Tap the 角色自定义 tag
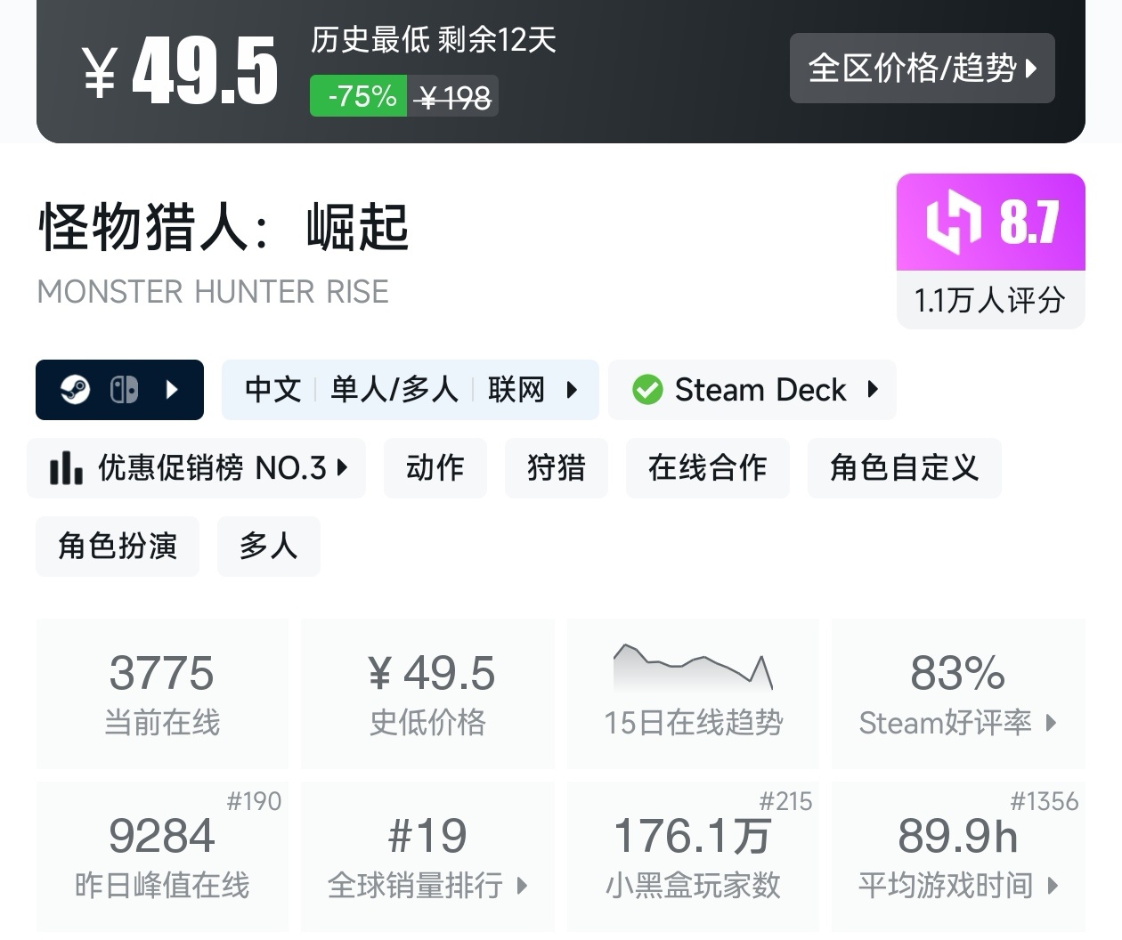1122x940 pixels. (904, 468)
